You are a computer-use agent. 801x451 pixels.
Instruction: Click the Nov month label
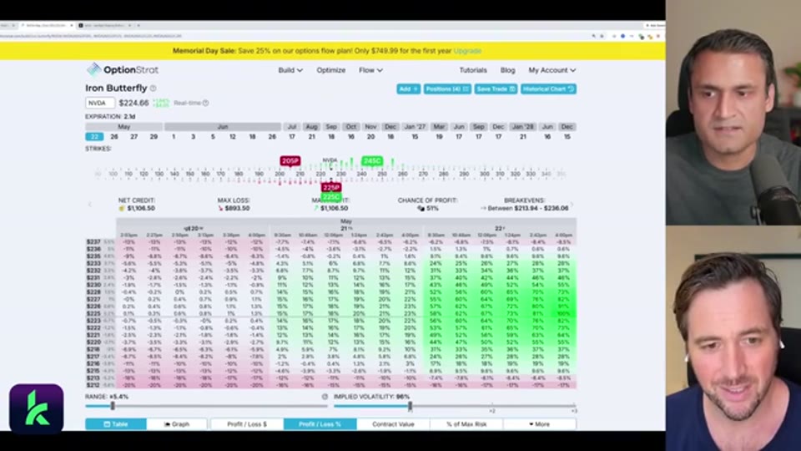coord(370,126)
